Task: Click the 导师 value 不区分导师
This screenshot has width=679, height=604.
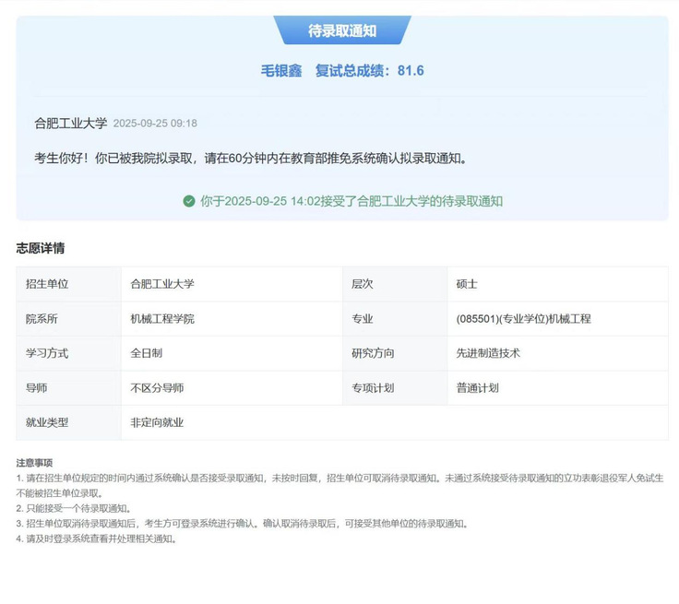Action: (157, 388)
